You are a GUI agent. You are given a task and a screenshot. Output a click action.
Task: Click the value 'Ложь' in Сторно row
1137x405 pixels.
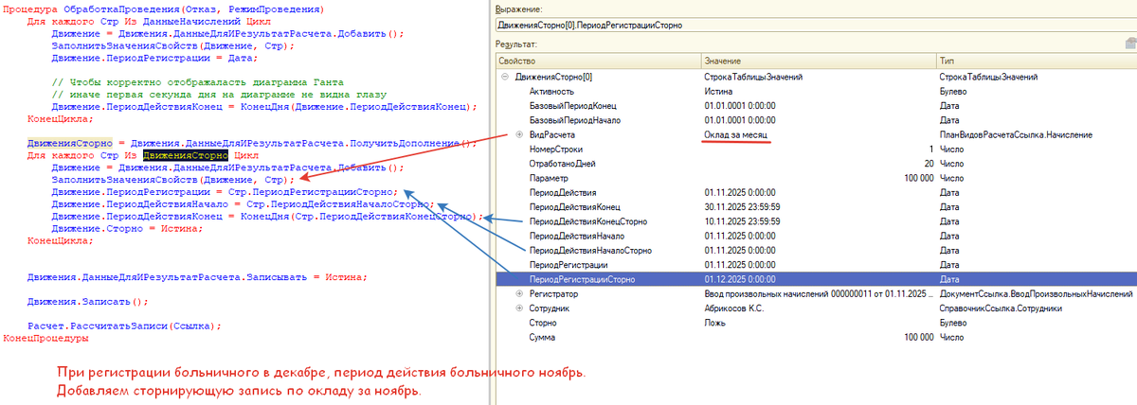pos(715,323)
